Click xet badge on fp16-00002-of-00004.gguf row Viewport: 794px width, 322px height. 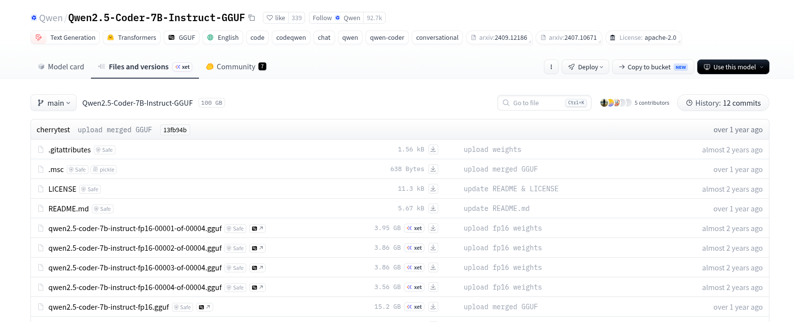pos(414,248)
